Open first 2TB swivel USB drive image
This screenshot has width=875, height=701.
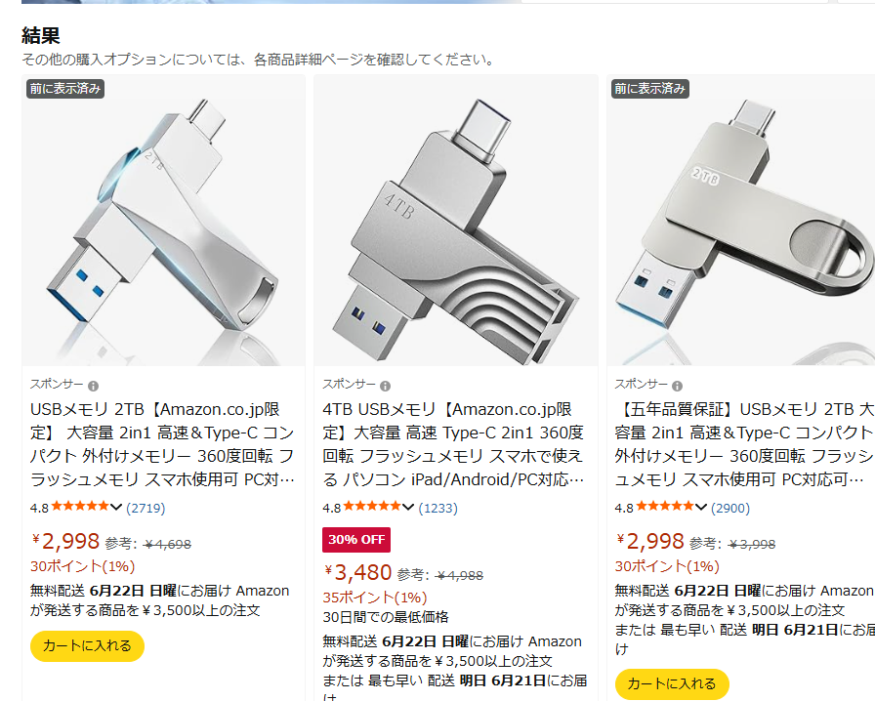coord(163,221)
